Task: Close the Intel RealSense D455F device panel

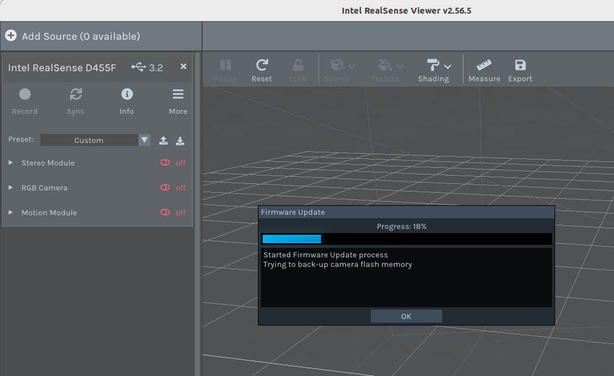Action: tap(184, 66)
